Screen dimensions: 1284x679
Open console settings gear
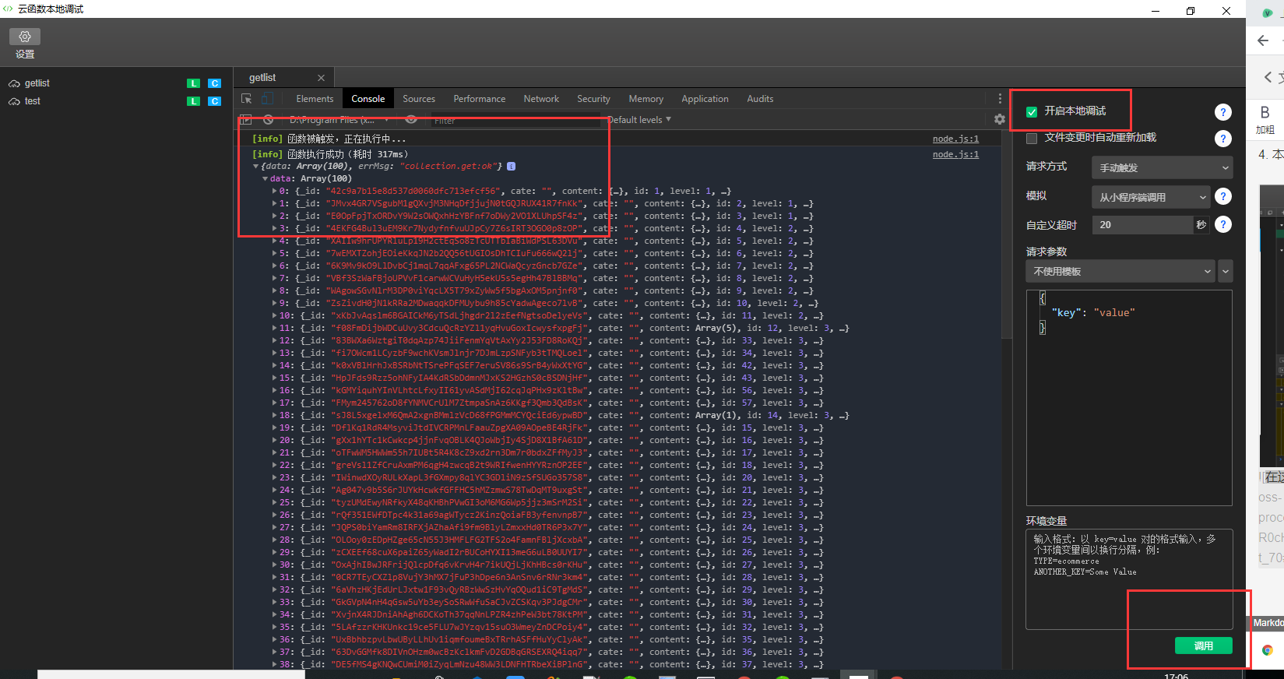tap(1000, 119)
